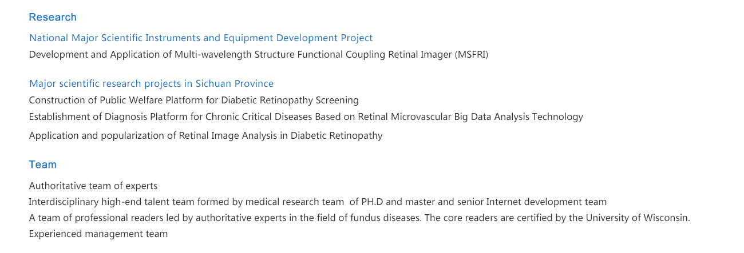The width and height of the screenshot is (744, 253).
Task: Click the Research section heading
Action: 53,17
